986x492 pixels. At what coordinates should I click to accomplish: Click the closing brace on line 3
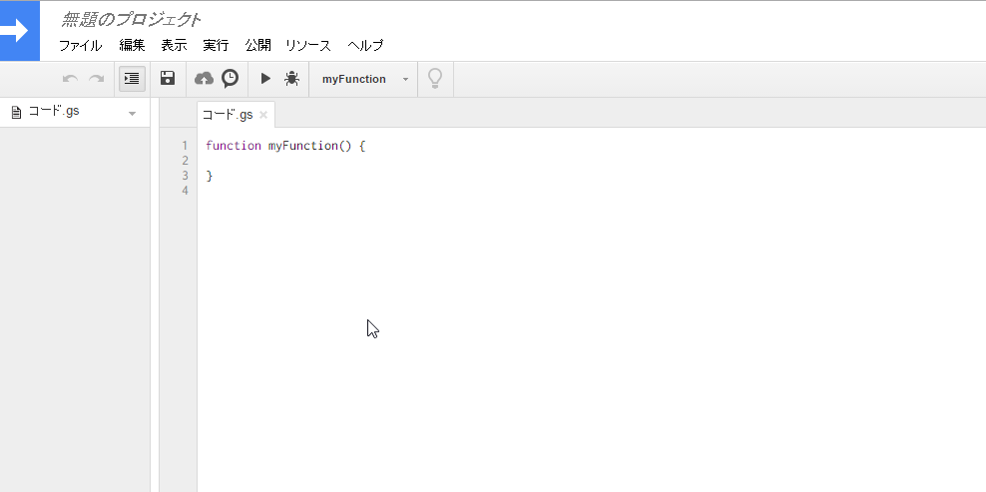click(210, 176)
